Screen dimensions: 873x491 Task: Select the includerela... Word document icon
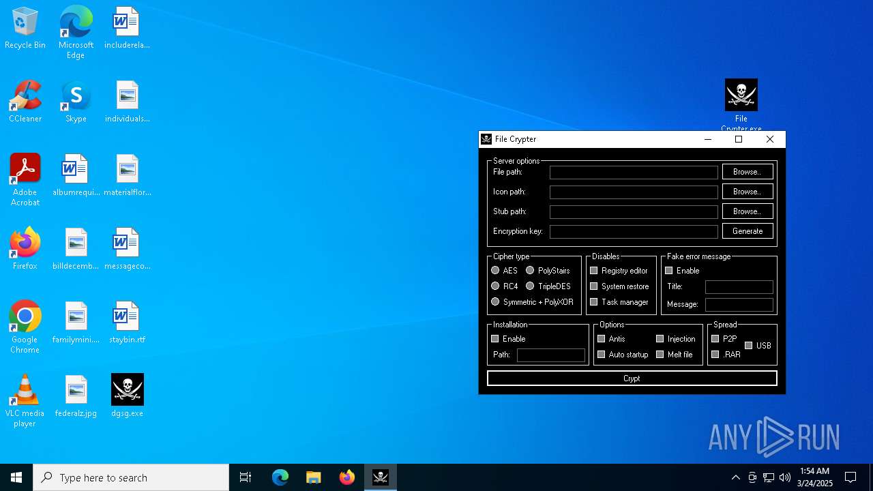pyautogui.click(x=127, y=29)
